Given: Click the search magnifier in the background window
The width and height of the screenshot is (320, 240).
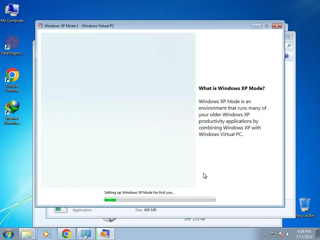Looking at the screenshot, I should [x=289, y=45].
